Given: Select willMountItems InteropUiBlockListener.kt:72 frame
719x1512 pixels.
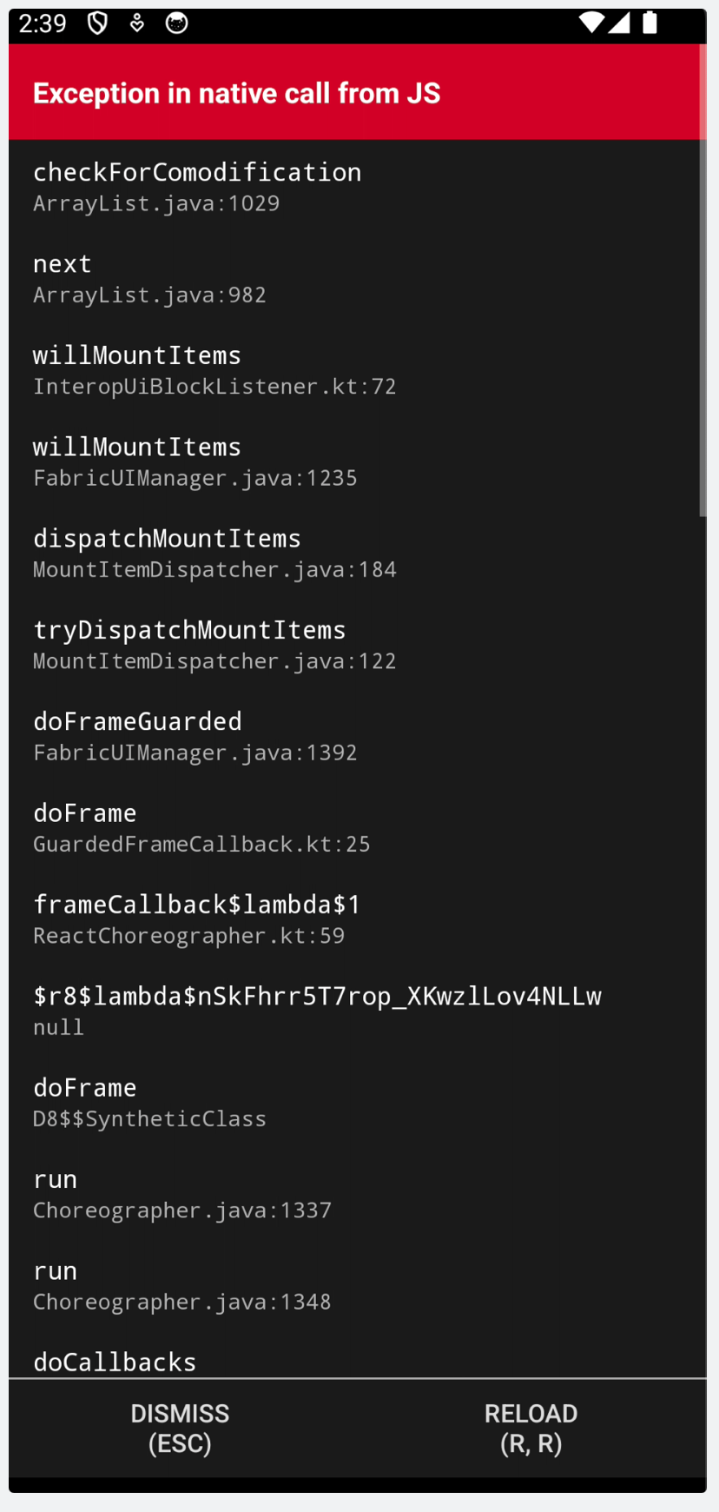Looking at the screenshot, I should click(x=354, y=369).
